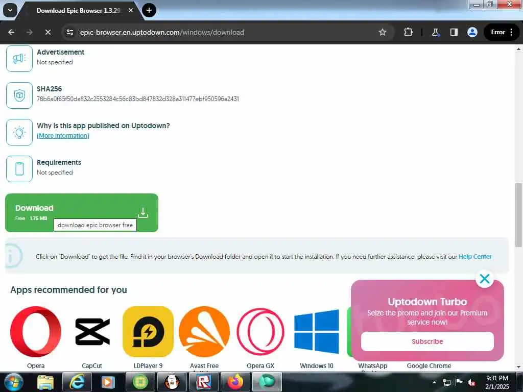523x392 pixels.
Task: Click the browser back arrow
Action: (11, 32)
